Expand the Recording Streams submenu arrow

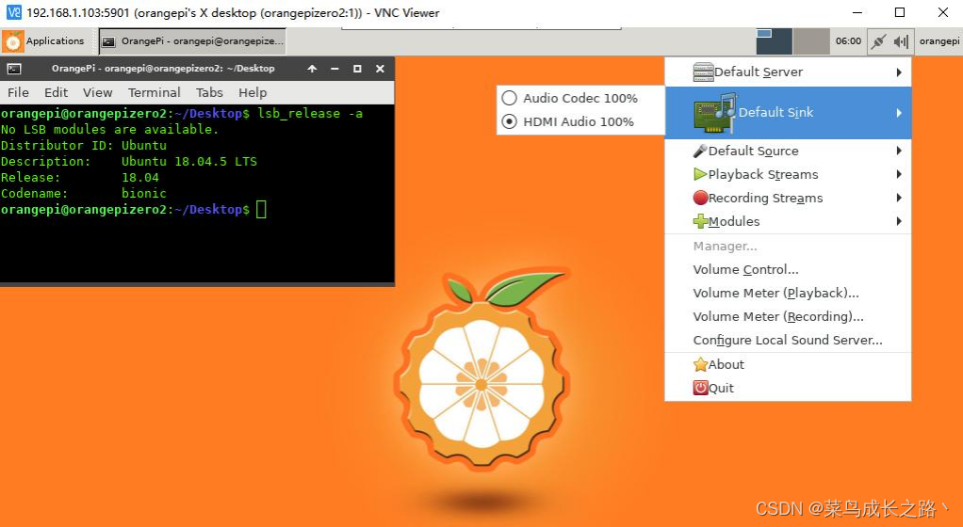click(x=899, y=198)
